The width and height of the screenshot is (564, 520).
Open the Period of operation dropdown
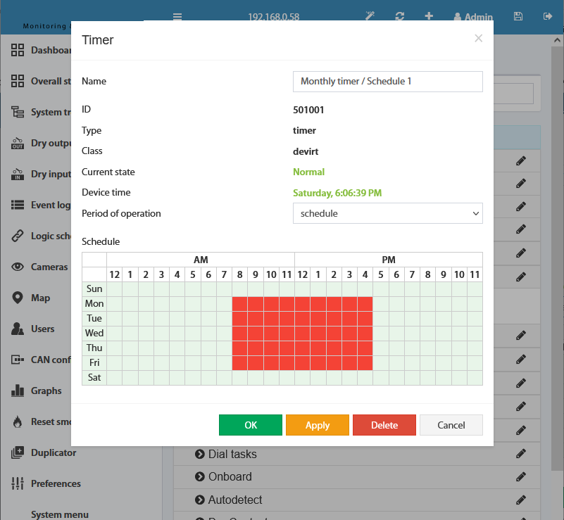(x=388, y=213)
